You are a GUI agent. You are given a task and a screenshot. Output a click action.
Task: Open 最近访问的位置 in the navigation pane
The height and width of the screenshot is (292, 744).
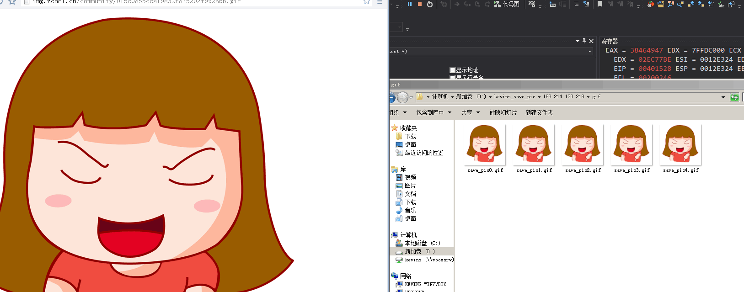(424, 153)
